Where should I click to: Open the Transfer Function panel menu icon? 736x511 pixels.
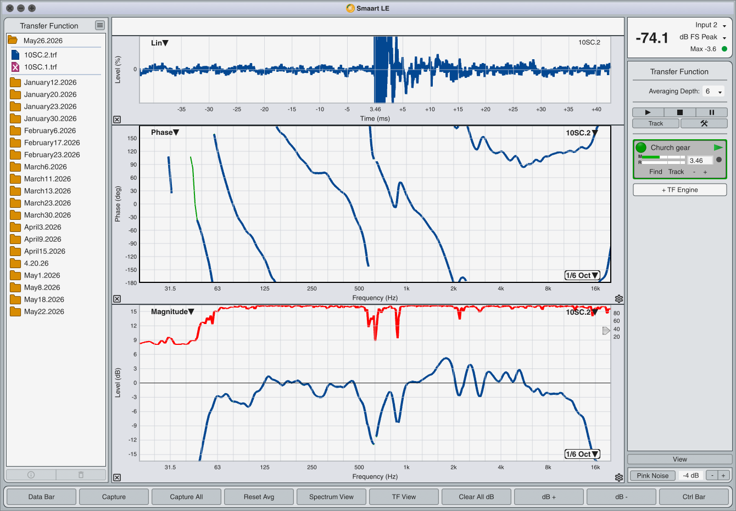coord(99,25)
